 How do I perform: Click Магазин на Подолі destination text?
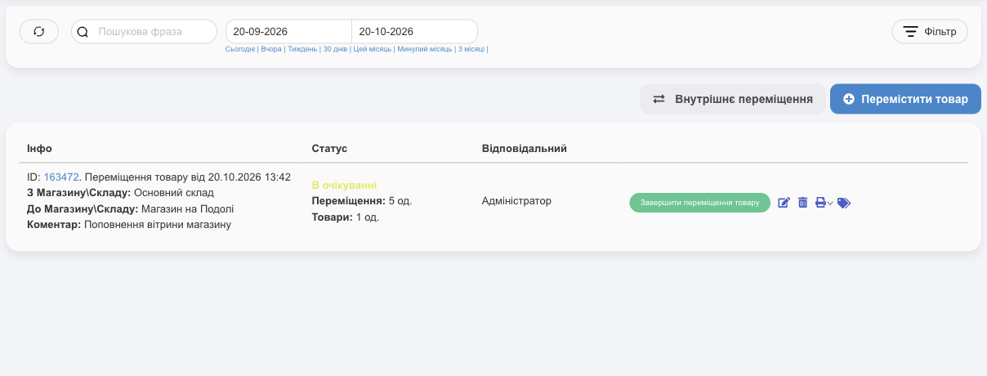coord(187,208)
